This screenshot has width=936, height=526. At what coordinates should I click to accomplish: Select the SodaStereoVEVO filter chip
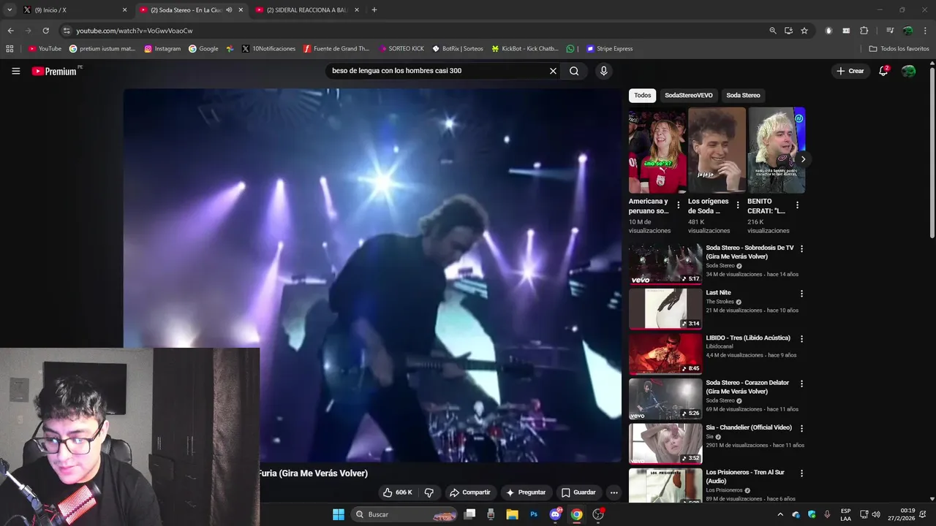tap(688, 95)
